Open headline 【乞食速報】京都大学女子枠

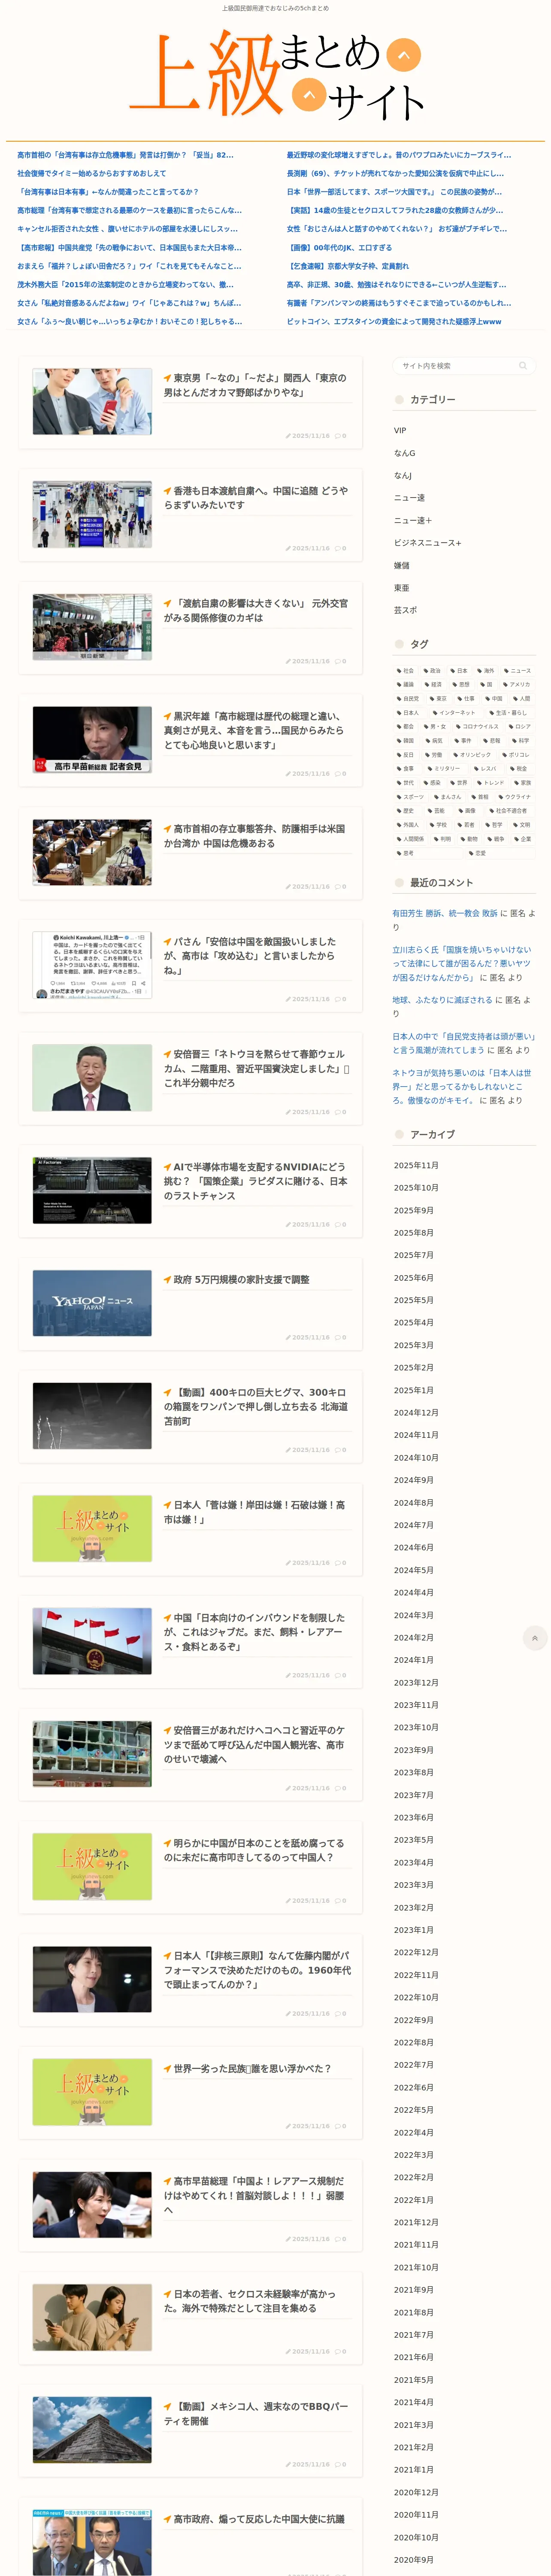[x=348, y=266]
